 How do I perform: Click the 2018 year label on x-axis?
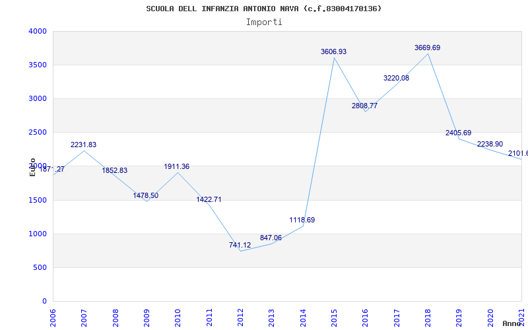(428, 318)
